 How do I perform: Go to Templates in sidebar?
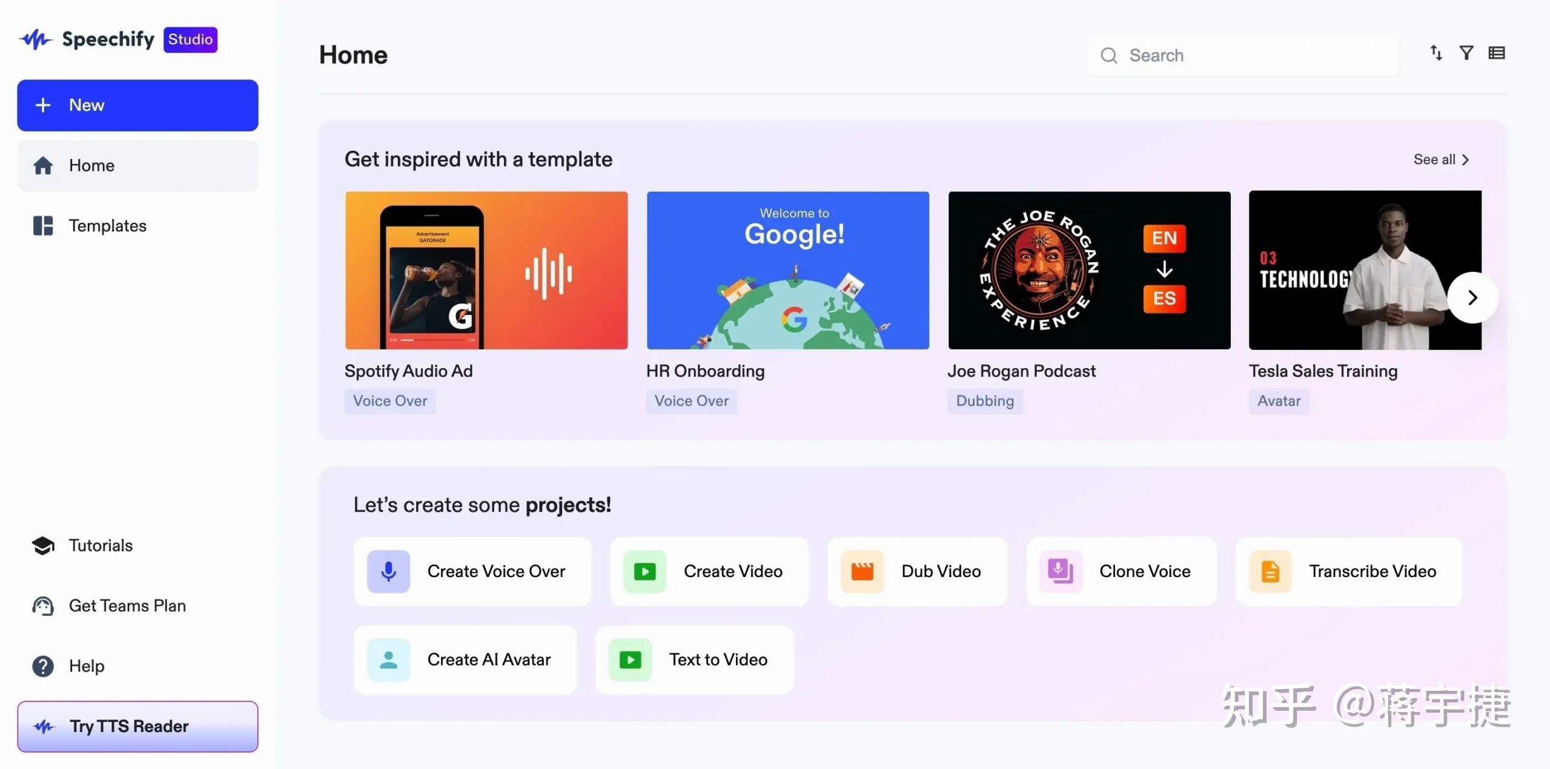click(x=107, y=226)
